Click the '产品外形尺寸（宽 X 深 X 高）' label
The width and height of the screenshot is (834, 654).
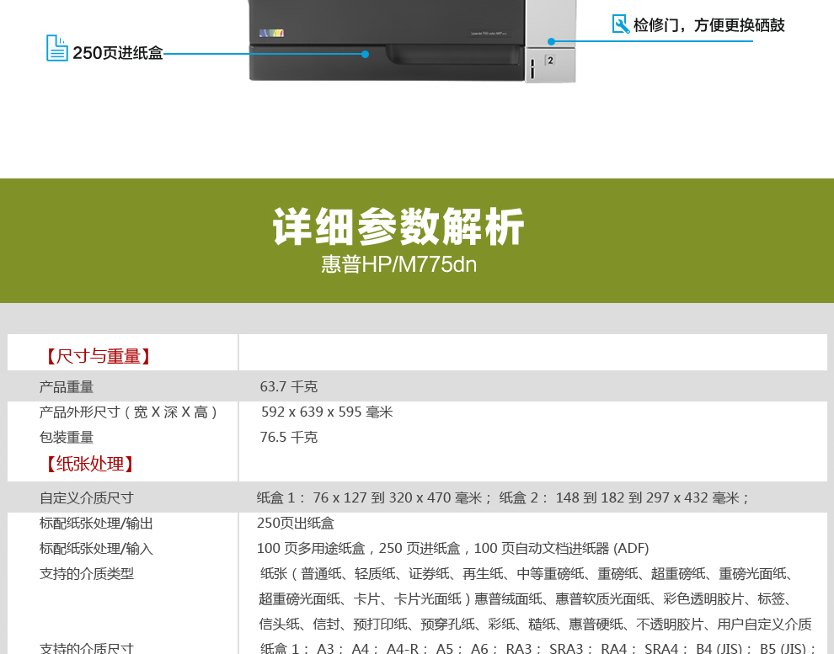tap(129, 412)
